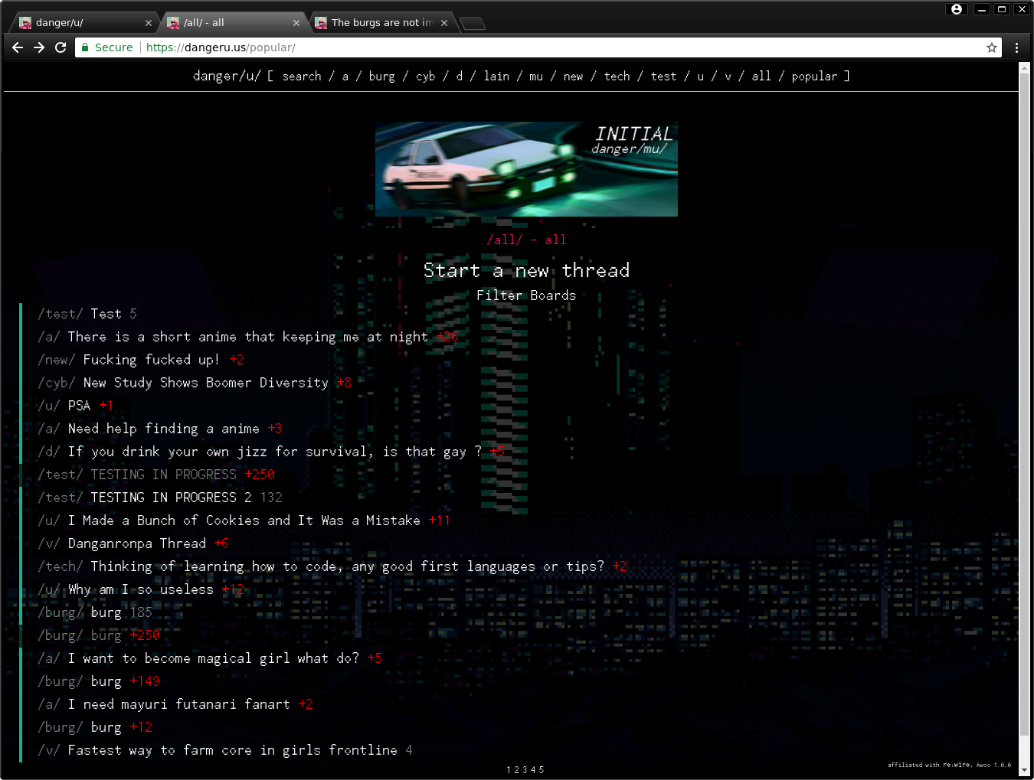Image resolution: width=1034 pixels, height=780 pixels.
Task: Open the popular link in navigation
Action: (x=814, y=76)
